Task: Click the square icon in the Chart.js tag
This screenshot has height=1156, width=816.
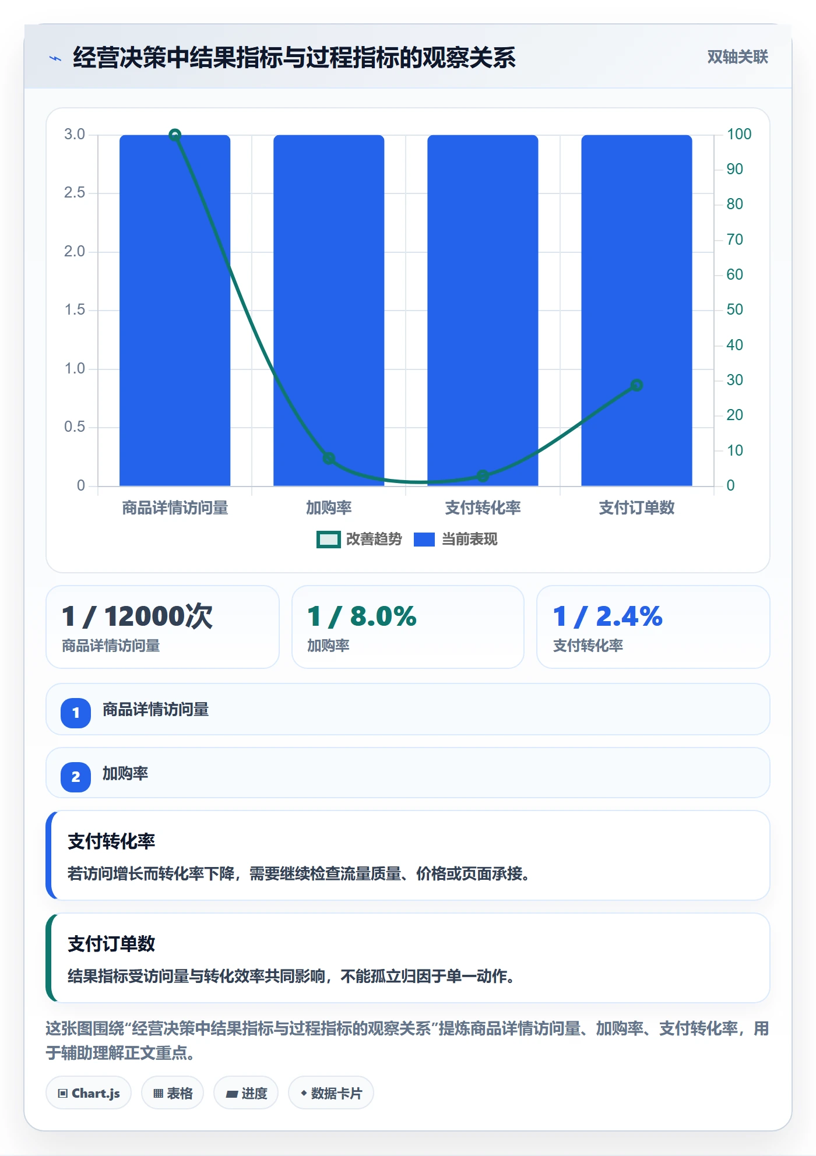Action: point(63,1094)
